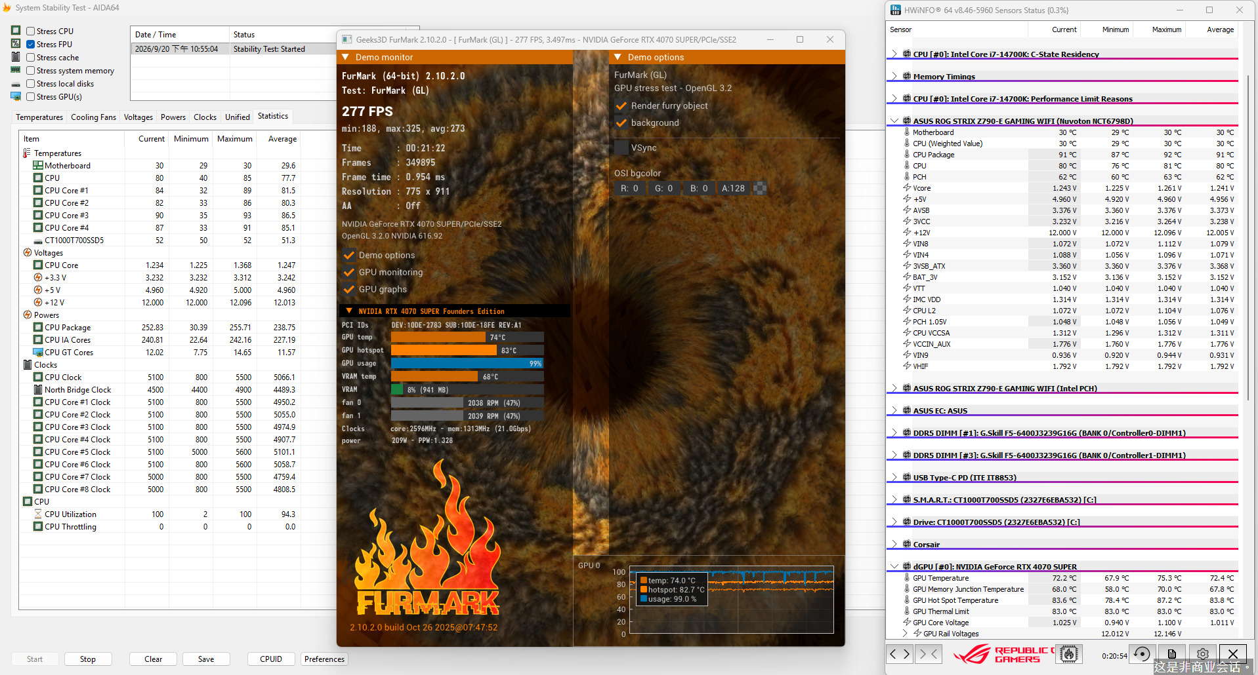Click CPU Throttling row icon in AIDA64
Screen dimensions: 1258x675
point(38,527)
